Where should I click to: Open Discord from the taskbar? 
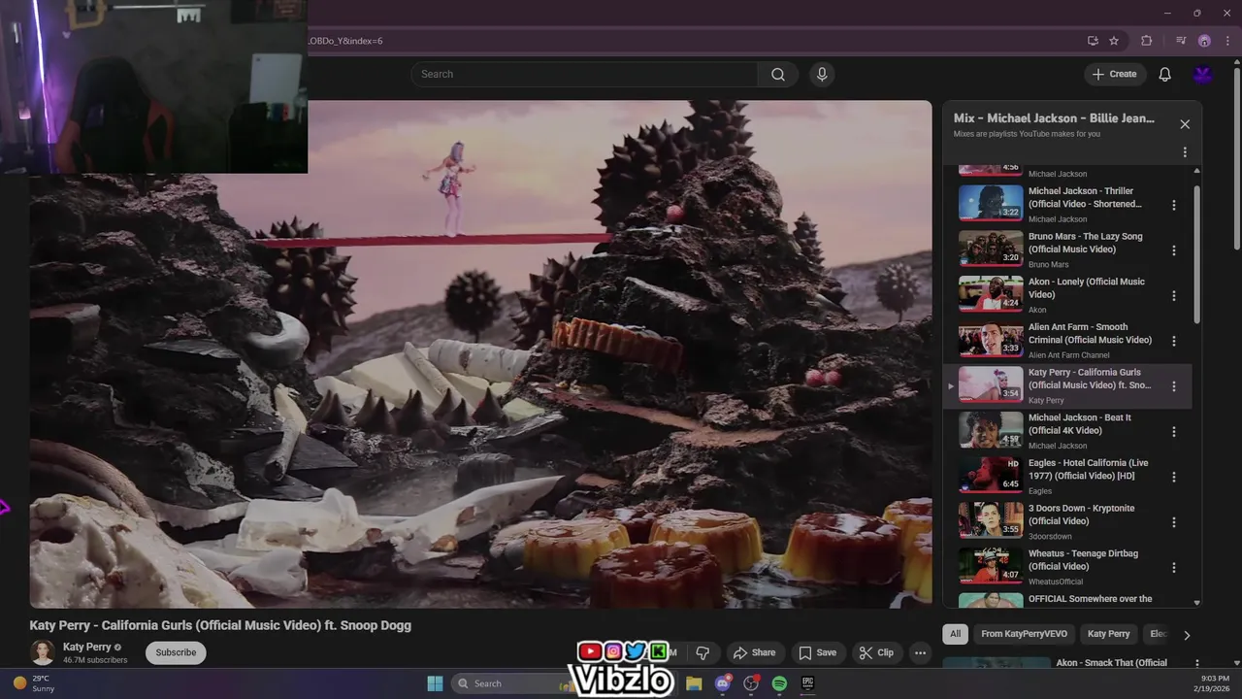[x=722, y=683]
